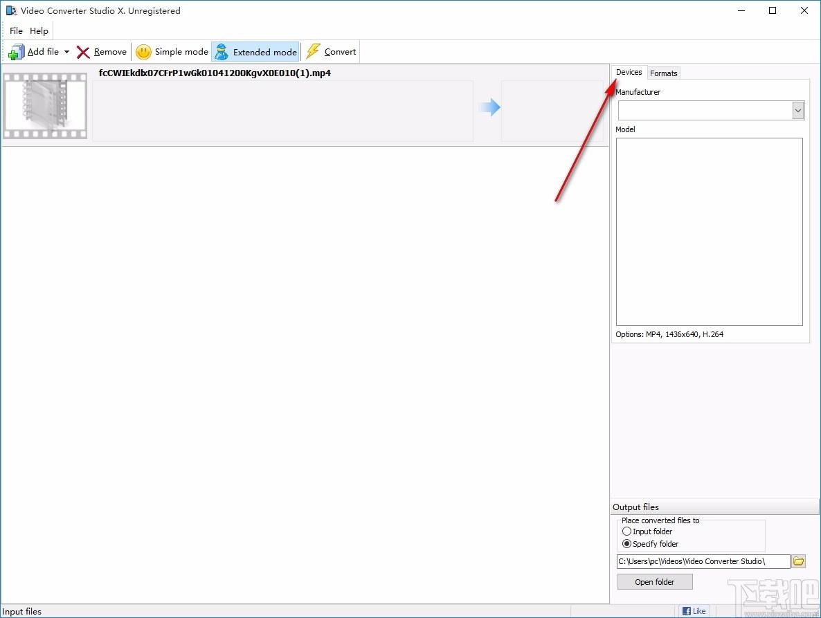Close the Video Converter Studio window
Image resolution: width=821 pixels, height=618 pixels.
click(804, 10)
